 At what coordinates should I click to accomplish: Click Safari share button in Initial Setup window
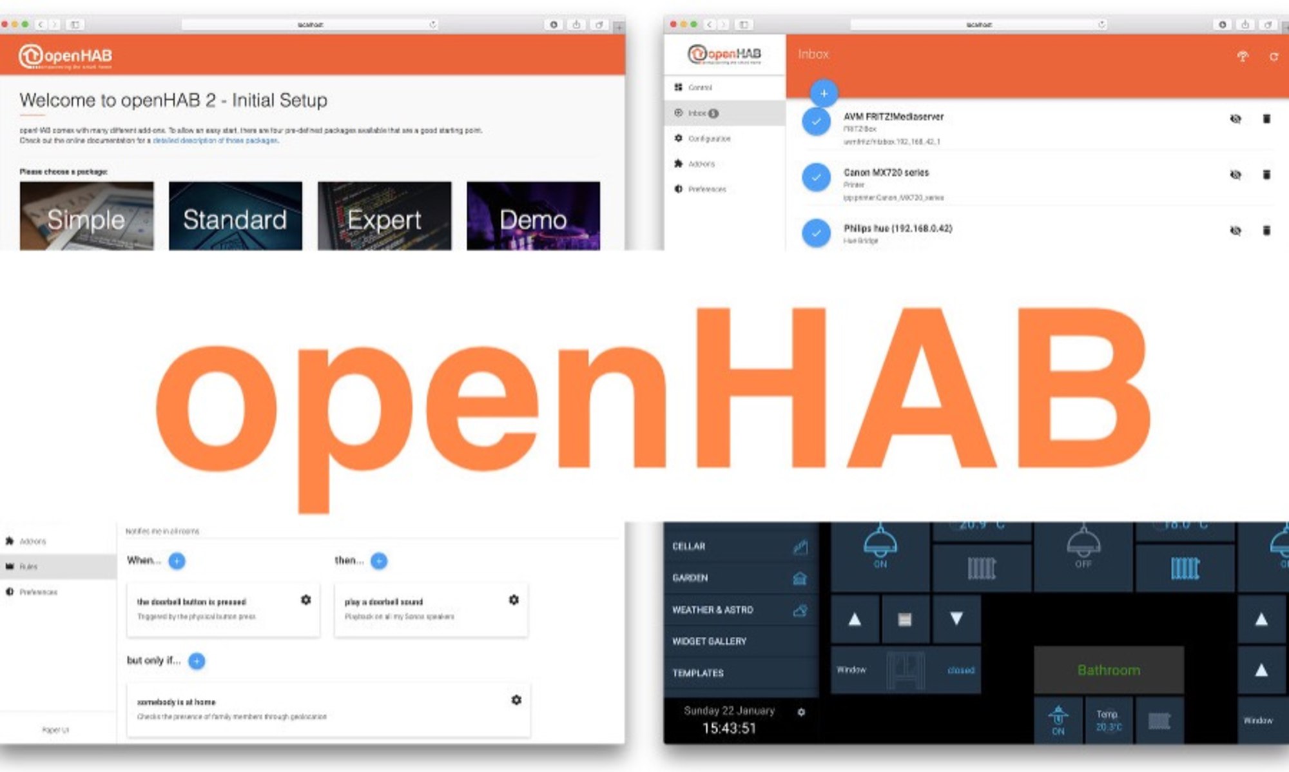(x=576, y=24)
